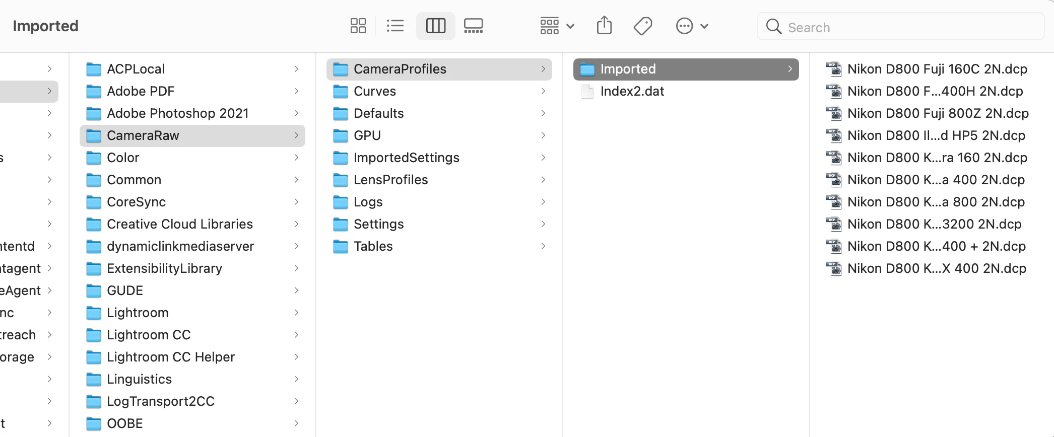Click the Nikon D800 F...400H 2N.dcp icon
The height and width of the screenshot is (437, 1054).
point(834,91)
